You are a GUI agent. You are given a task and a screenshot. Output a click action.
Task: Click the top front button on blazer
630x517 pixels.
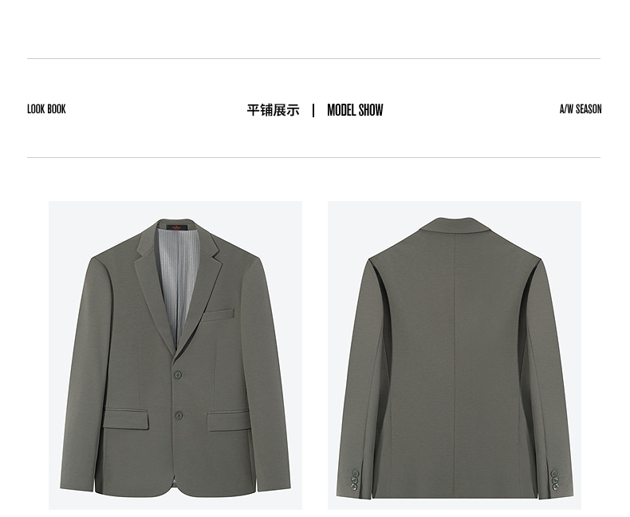(x=178, y=375)
